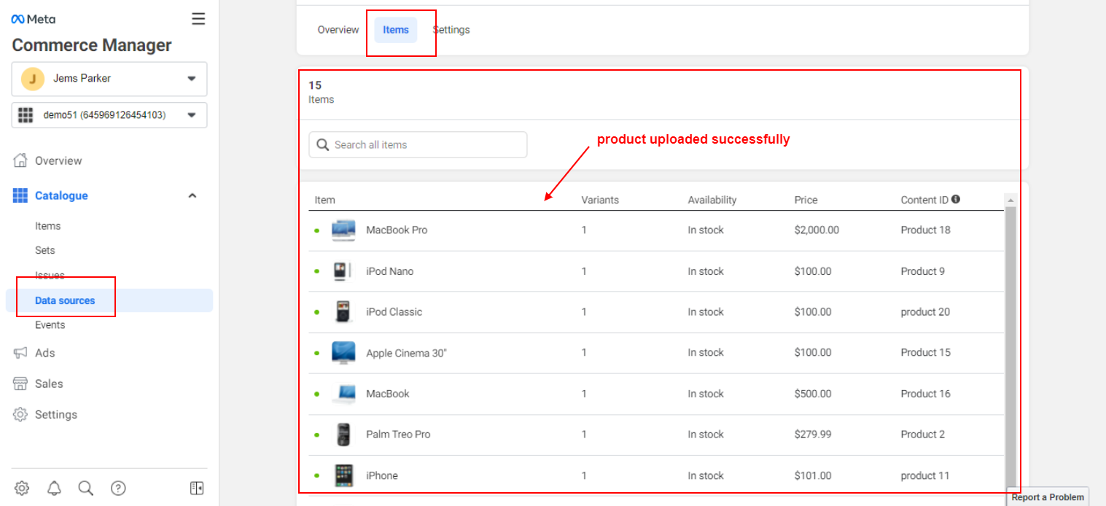
Task: Click the $279.99 price cell
Action: click(x=813, y=435)
